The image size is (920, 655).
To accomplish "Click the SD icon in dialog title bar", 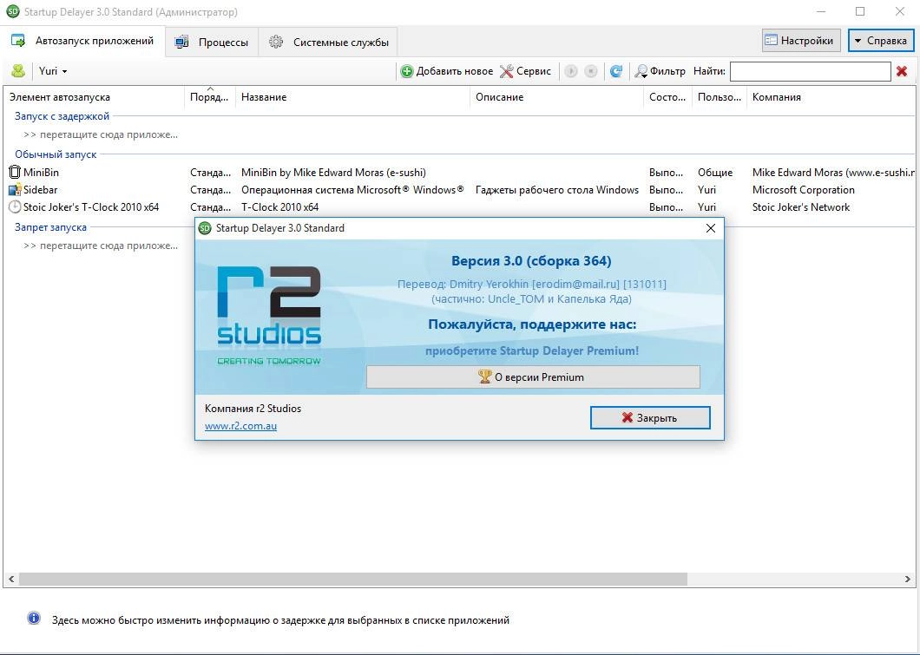I will (x=205, y=228).
